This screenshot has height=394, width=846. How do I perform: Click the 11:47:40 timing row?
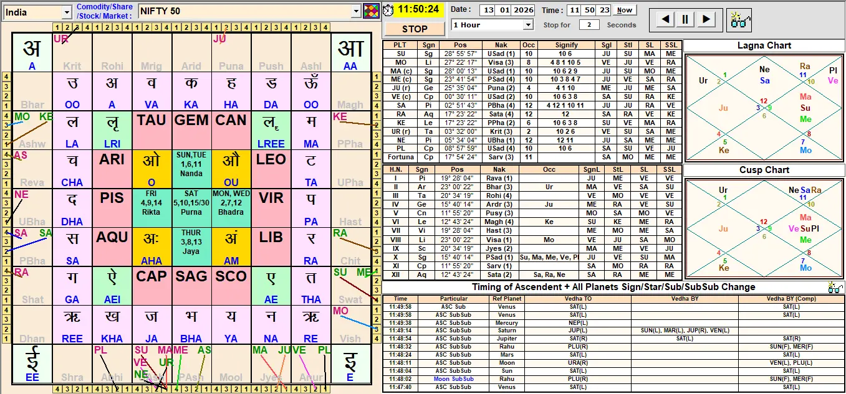pos(613,387)
